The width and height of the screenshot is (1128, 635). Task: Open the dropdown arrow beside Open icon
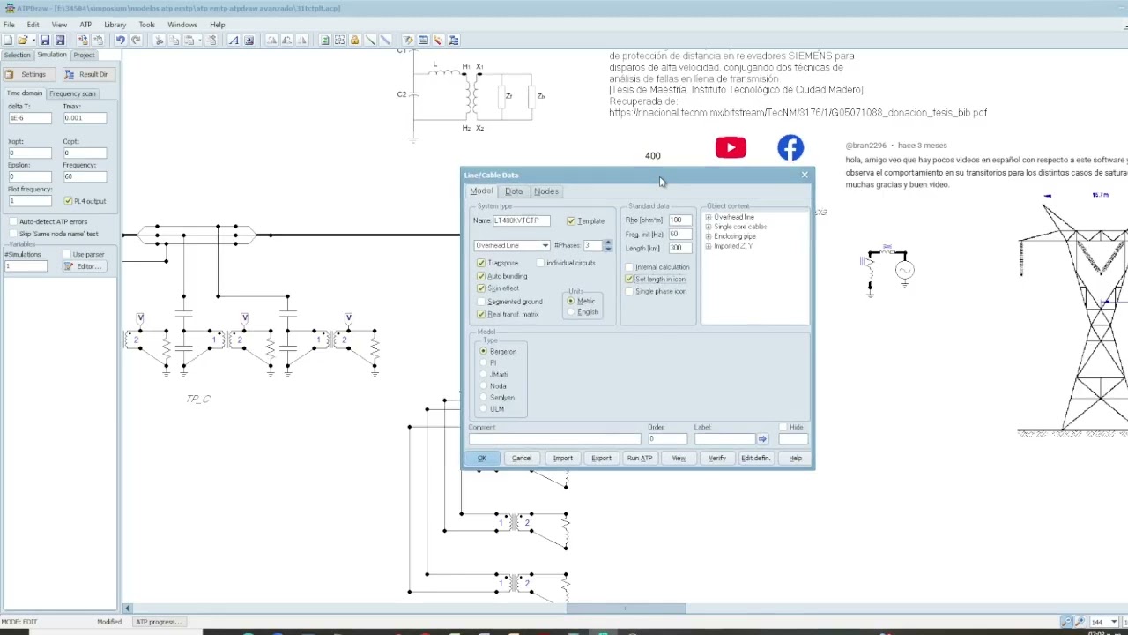33,40
